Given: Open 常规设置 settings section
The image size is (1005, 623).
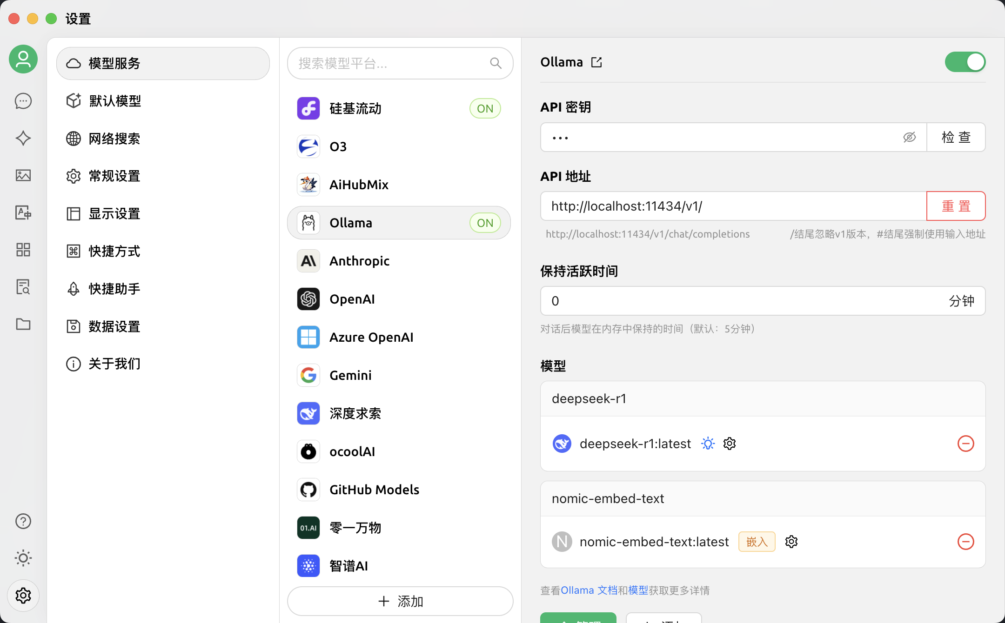Looking at the screenshot, I should pyautogui.click(x=163, y=176).
